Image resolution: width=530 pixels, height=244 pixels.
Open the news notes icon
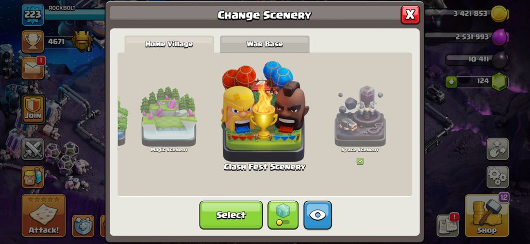tap(448, 225)
